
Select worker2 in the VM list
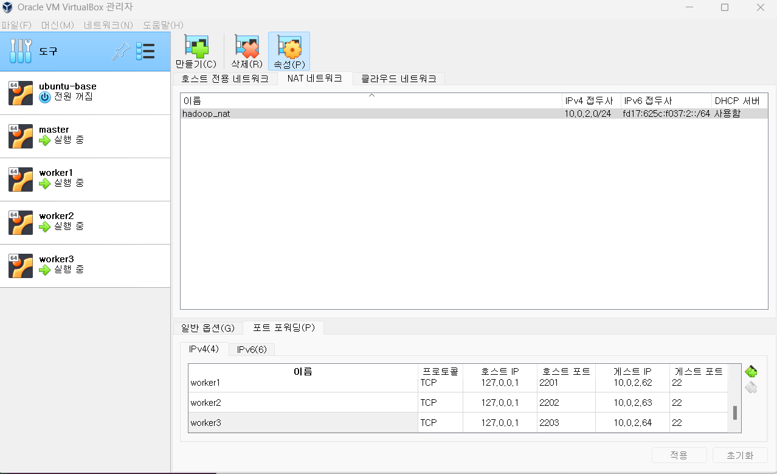(85, 223)
